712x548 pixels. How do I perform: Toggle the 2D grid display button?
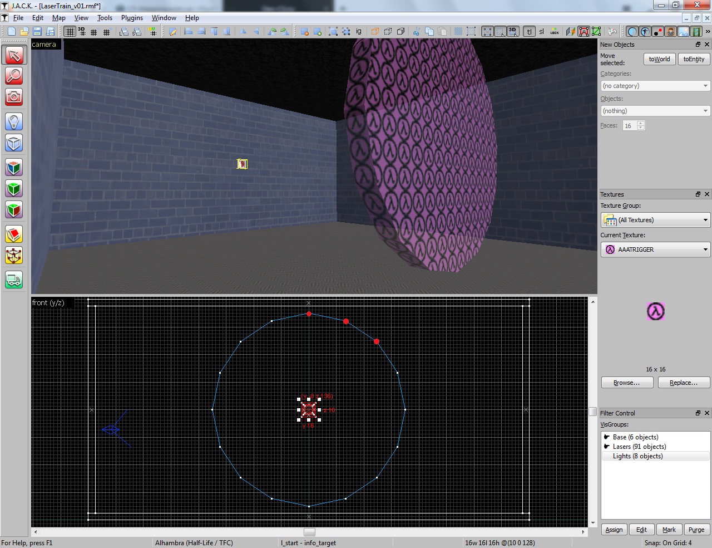(70, 32)
